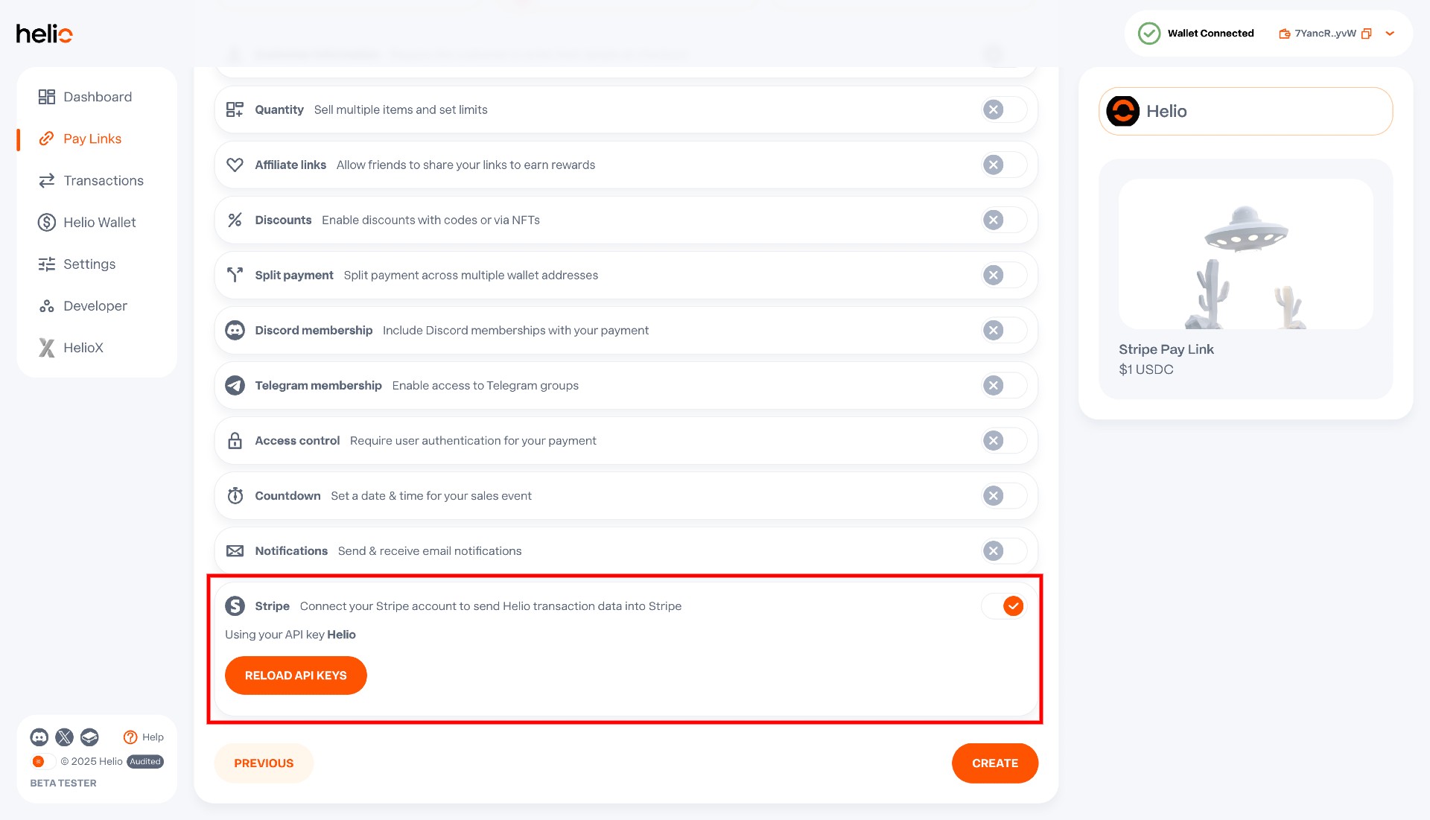Click the BETA TESTER label
Screen dimensions: 1430x820
(x=63, y=783)
